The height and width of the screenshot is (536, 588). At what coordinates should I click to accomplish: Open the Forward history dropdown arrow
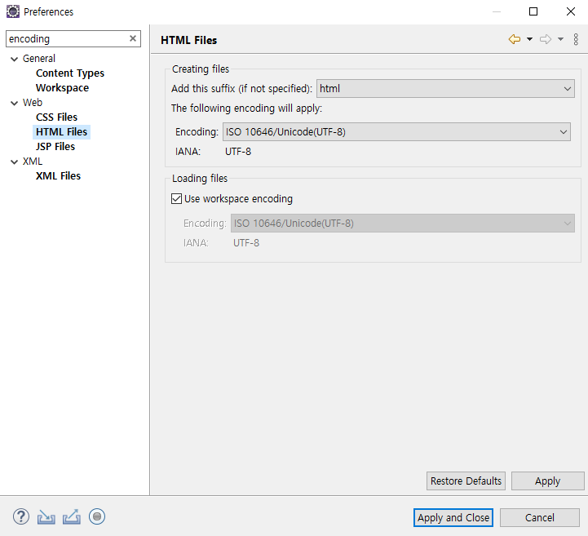click(560, 39)
